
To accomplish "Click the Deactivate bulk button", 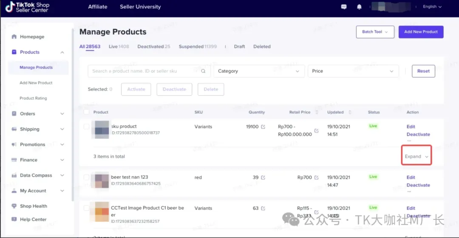I will click(174, 89).
